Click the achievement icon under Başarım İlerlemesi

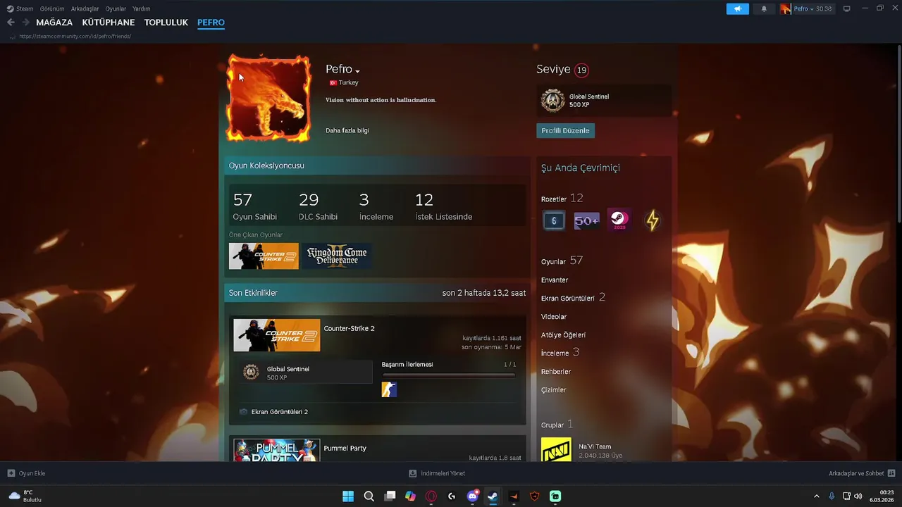[x=389, y=389]
